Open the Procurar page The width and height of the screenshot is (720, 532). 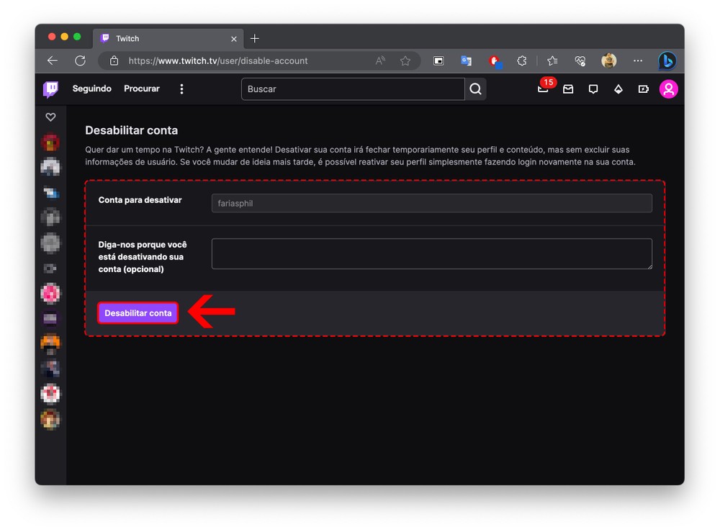[141, 89]
